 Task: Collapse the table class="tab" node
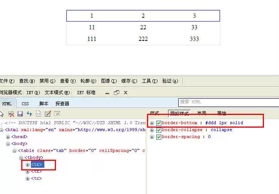point(14,151)
